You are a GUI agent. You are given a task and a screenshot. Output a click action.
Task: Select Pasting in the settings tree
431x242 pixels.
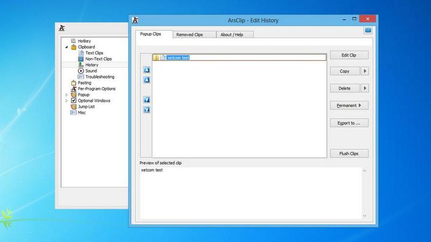tap(85, 83)
